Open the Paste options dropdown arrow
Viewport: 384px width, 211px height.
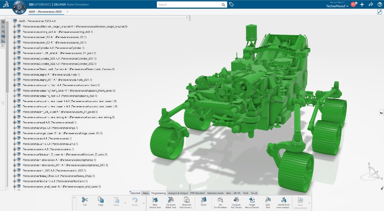tap(125, 203)
